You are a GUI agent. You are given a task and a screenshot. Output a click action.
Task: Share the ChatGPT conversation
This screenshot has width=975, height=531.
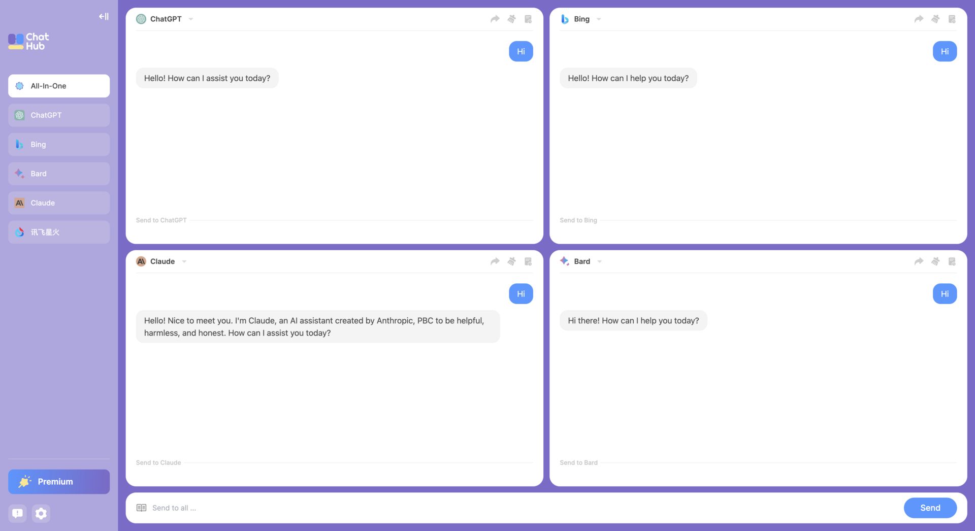point(495,18)
